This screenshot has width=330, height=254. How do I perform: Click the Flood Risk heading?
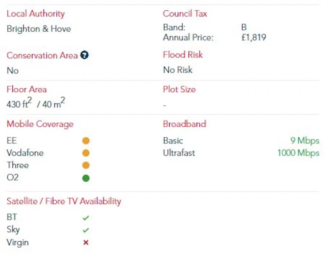pos(183,54)
